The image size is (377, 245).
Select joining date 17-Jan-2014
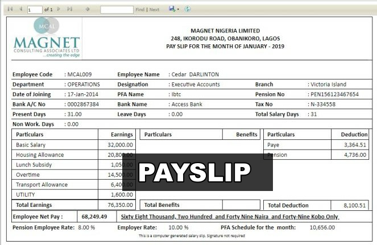coord(82,94)
